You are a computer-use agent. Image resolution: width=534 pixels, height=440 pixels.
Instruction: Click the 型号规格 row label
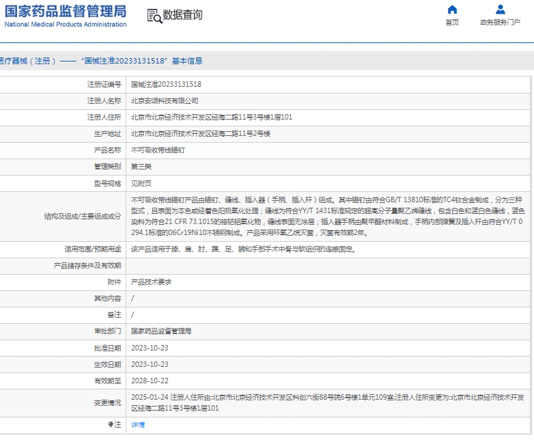click(108, 183)
